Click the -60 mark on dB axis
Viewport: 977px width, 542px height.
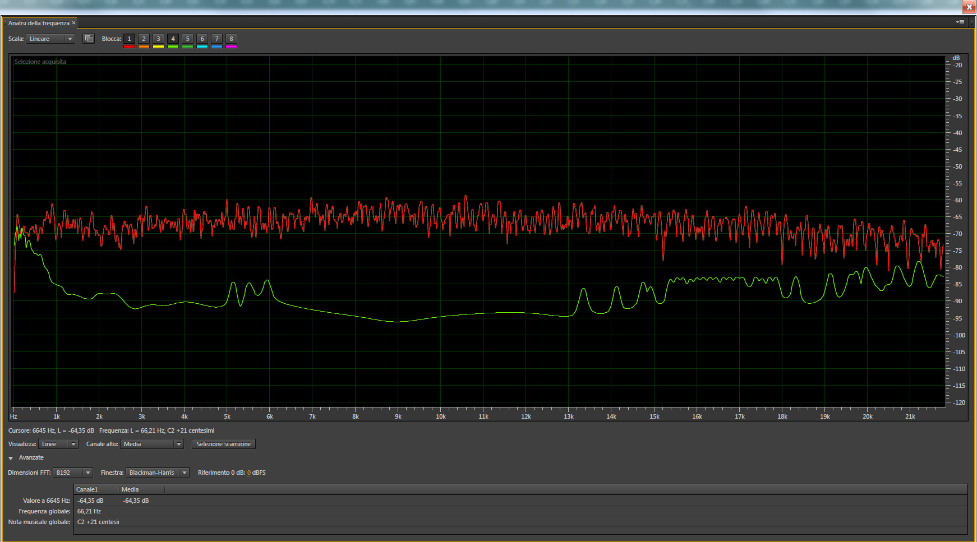958,200
